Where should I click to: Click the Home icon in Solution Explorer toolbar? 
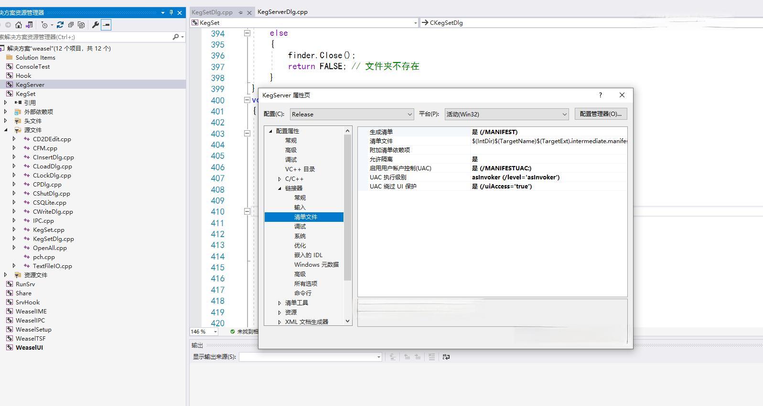19,25
